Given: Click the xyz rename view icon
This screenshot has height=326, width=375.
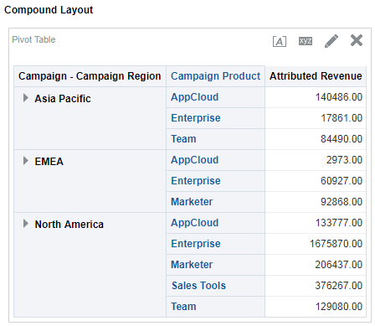Looking at the screenshot, I should point(306,41).
